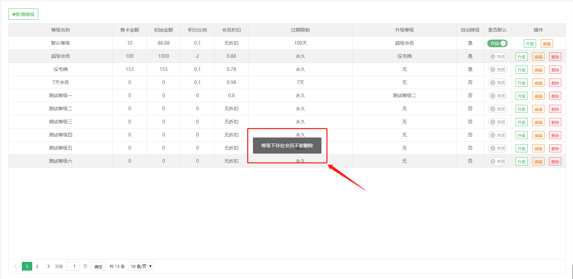The height and width of the screenshot is (279, 573).
Task: Delete the 超级会员 level
Action: pyautogui.click(x=555, y=57)
